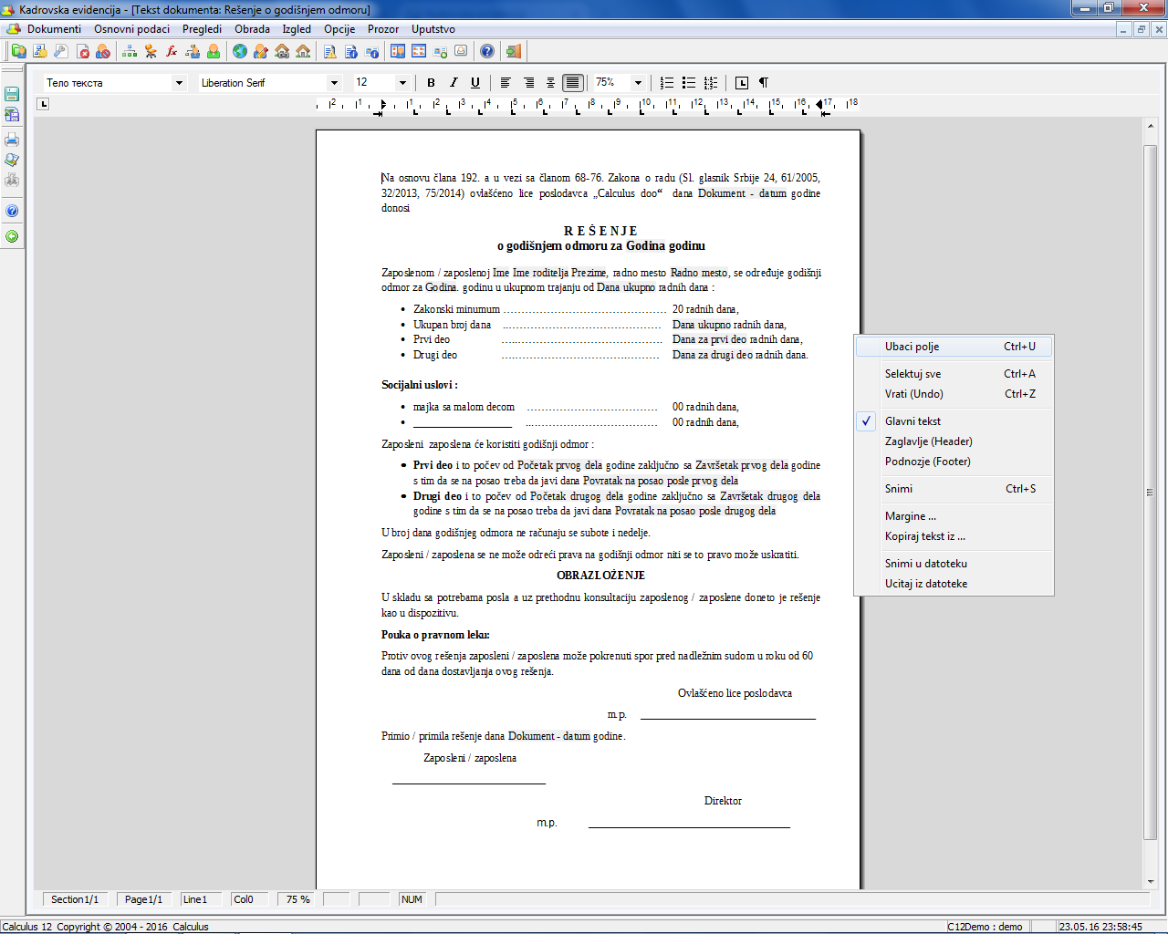The height and width of the screenshot is (934, 1168).
Task: Click the tab type selector at ruler corner
Action: [x=43, y=104]
